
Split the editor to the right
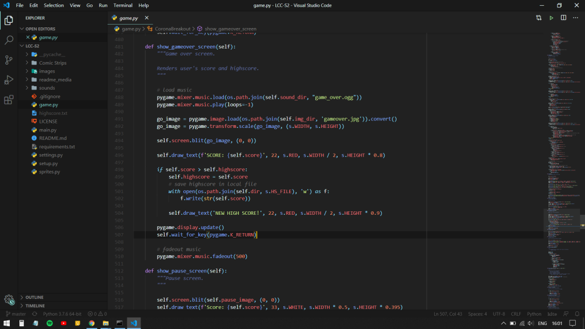(564, 18)
